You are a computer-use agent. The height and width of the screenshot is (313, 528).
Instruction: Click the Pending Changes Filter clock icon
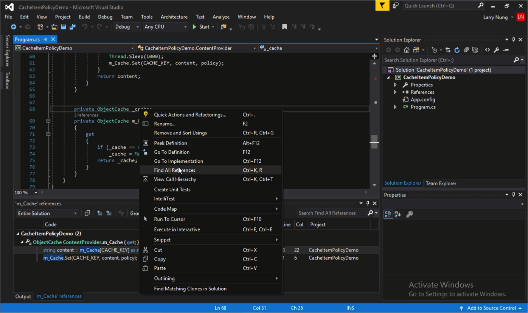[x=434, y=50]
